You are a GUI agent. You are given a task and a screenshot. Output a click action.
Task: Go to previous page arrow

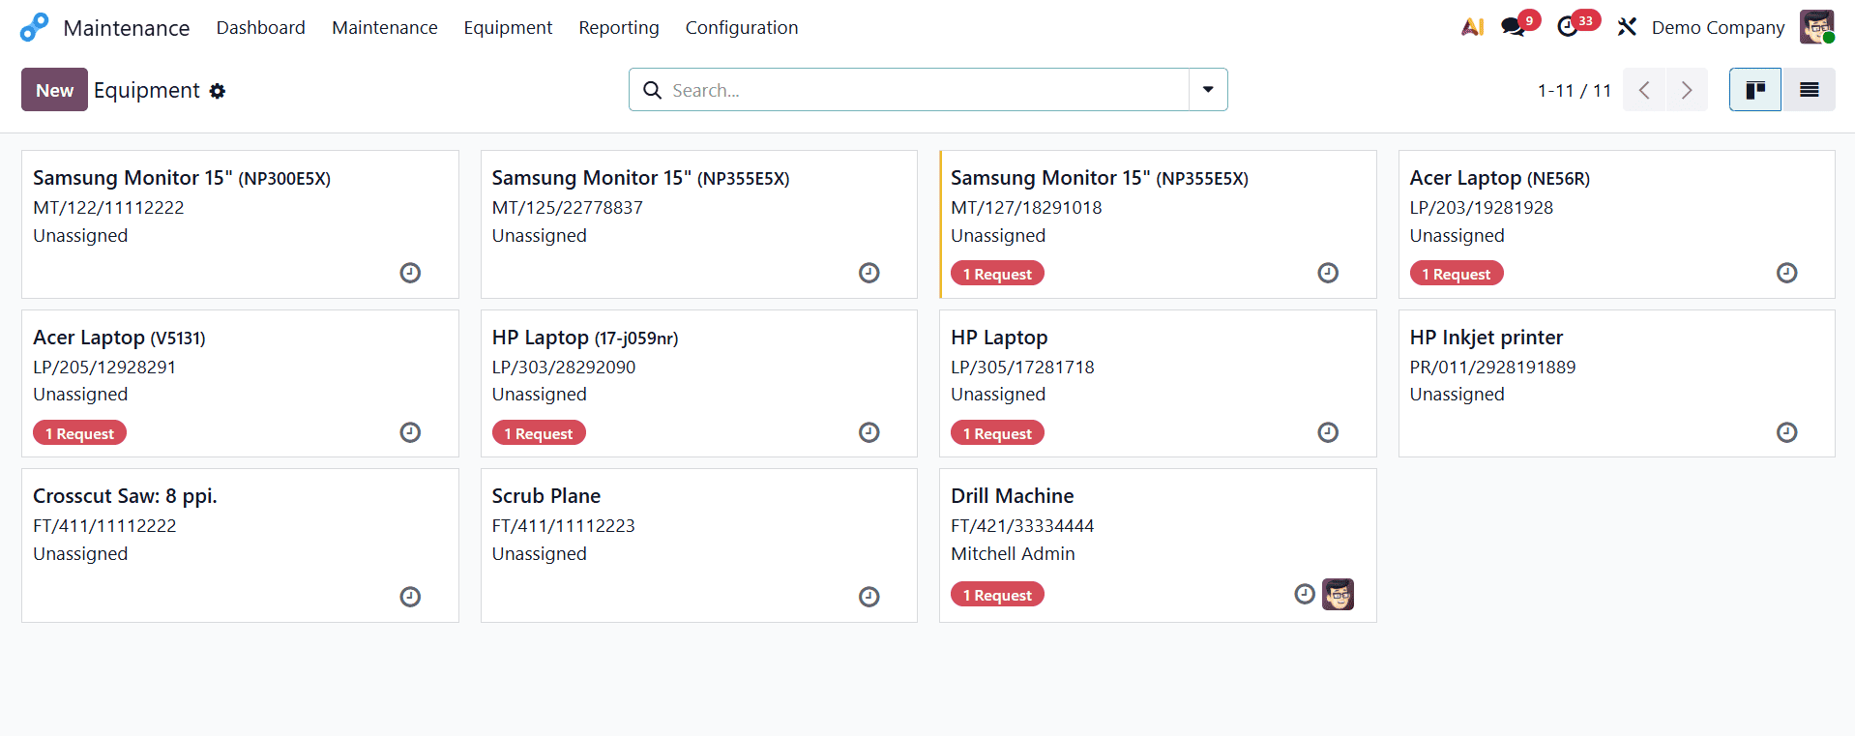[1644, 90]
